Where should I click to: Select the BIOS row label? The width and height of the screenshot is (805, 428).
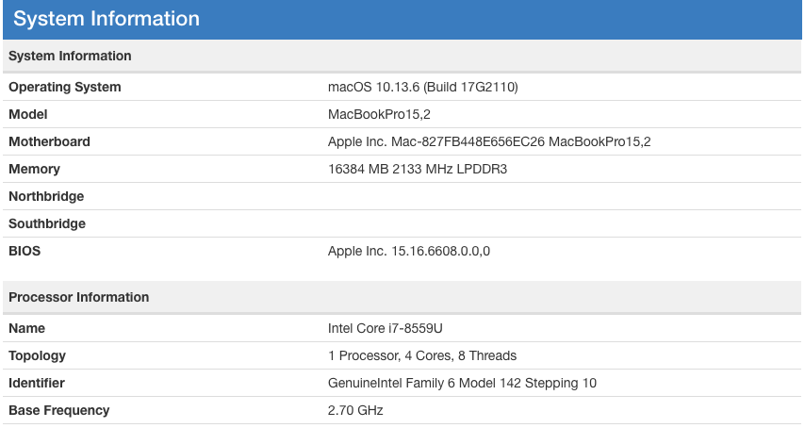click(25, 251)
